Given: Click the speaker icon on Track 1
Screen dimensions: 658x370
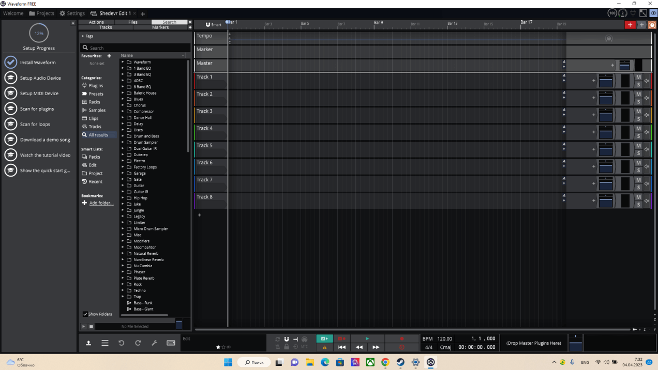Looking at the screenshot, I should click(x=647, y=81).
